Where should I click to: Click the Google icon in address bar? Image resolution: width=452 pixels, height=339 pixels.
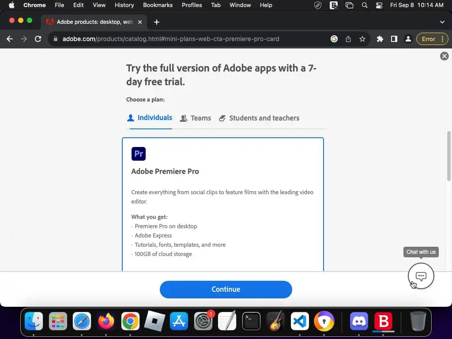coord(334,39)
